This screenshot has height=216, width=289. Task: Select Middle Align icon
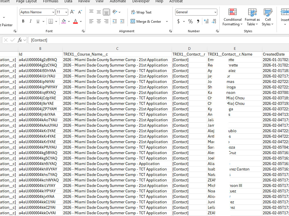point(99,12)
